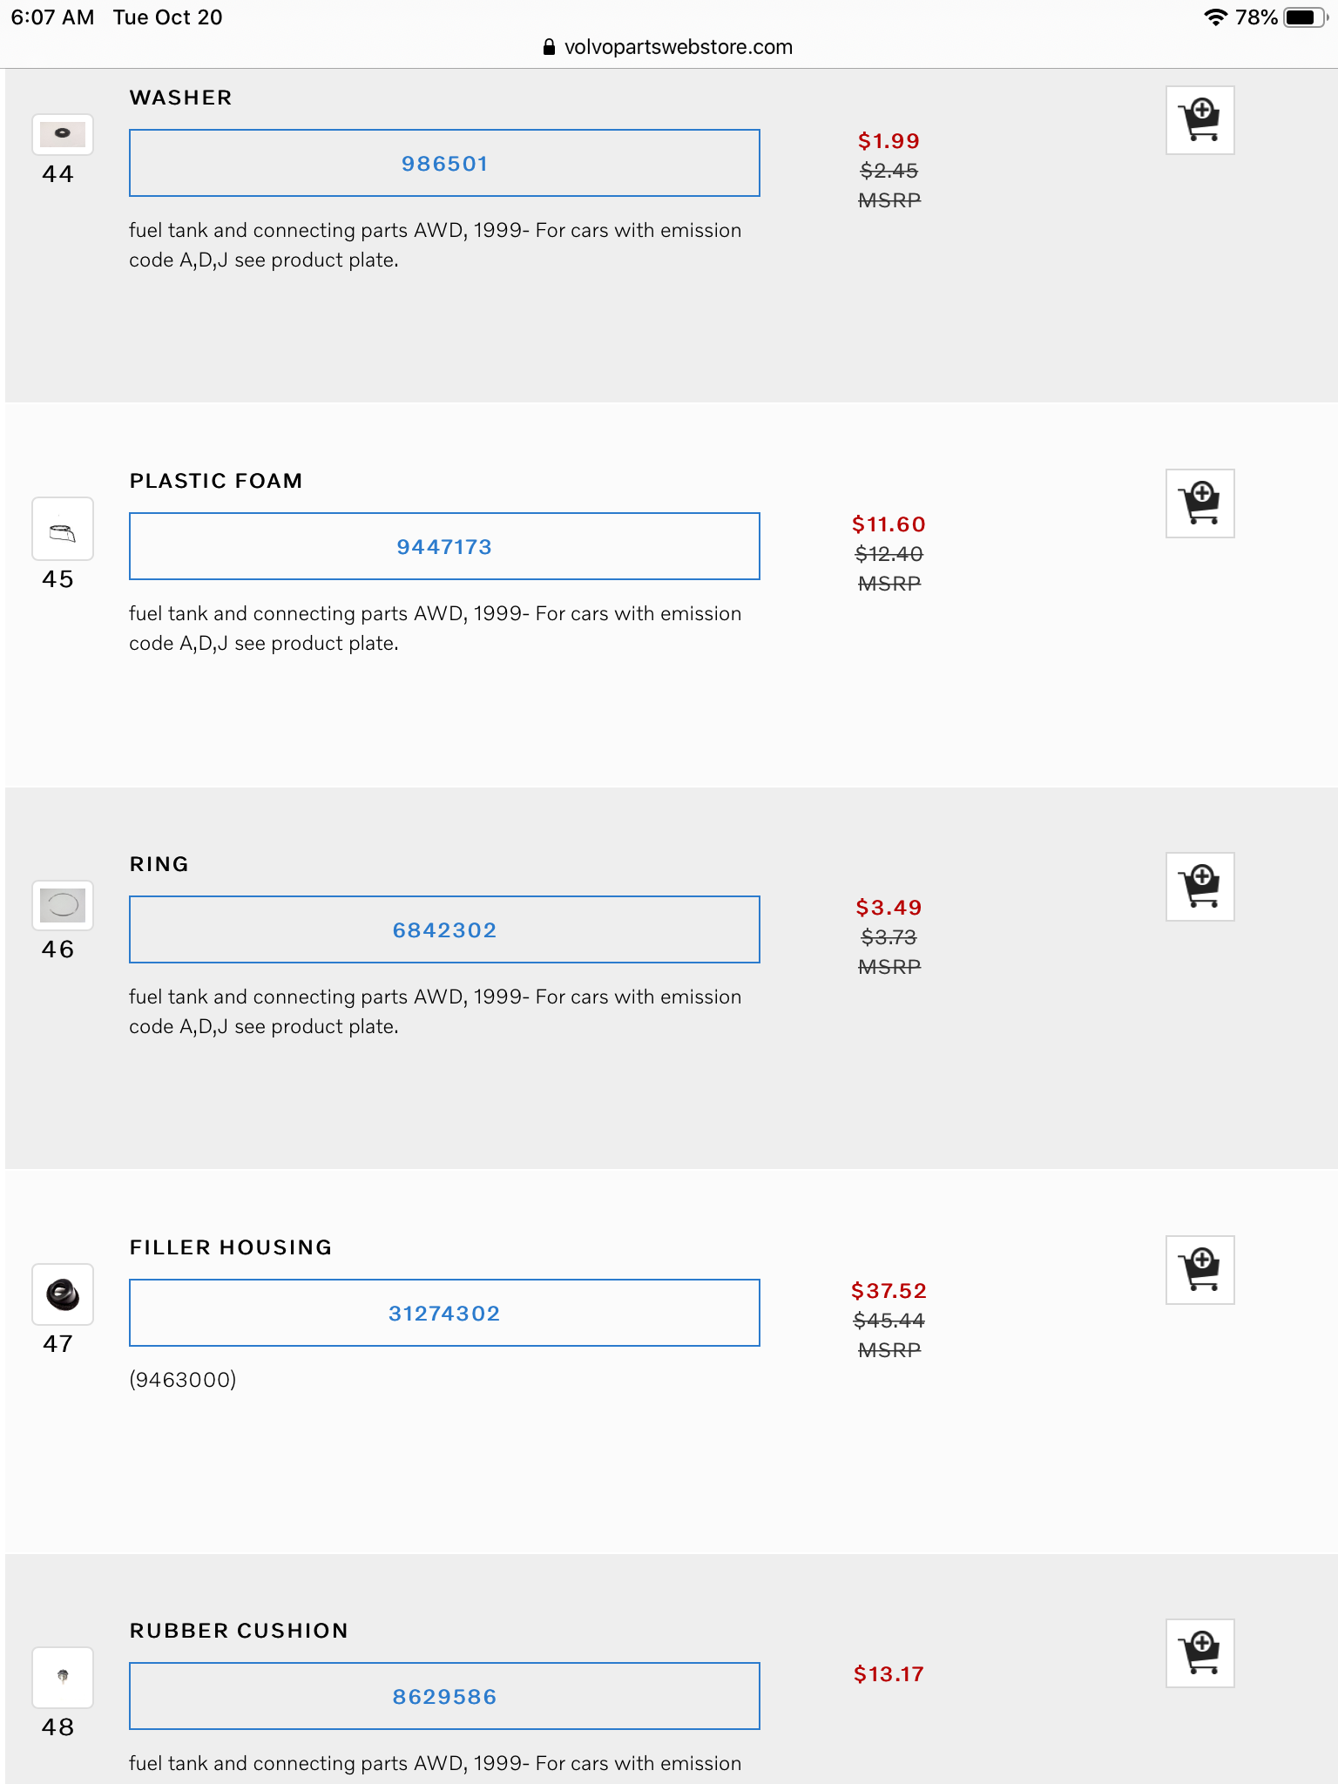Tap the battery status icon
Screen dimensions: 1338x1784
pos(1304,17)
